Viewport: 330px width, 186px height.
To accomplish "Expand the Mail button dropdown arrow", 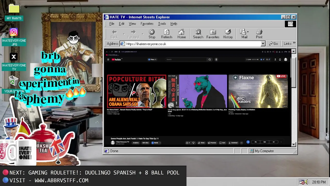I will tap(248, 32).
